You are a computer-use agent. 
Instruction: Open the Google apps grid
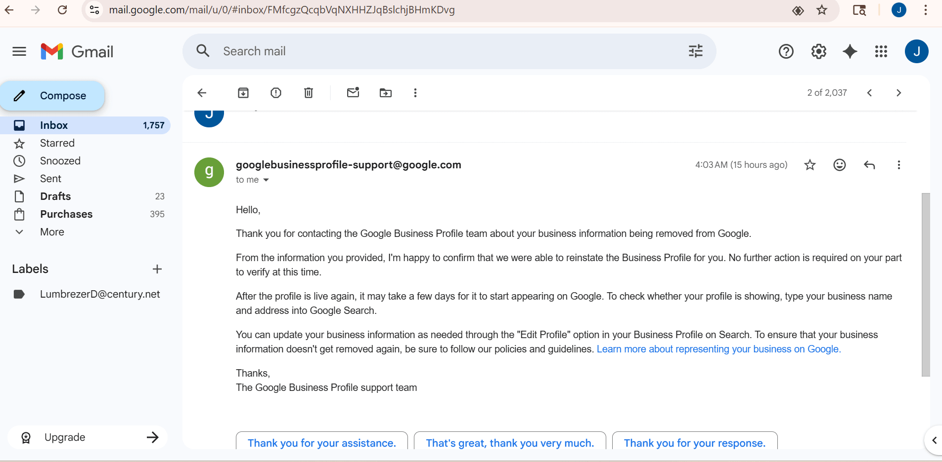pos(881,51)
